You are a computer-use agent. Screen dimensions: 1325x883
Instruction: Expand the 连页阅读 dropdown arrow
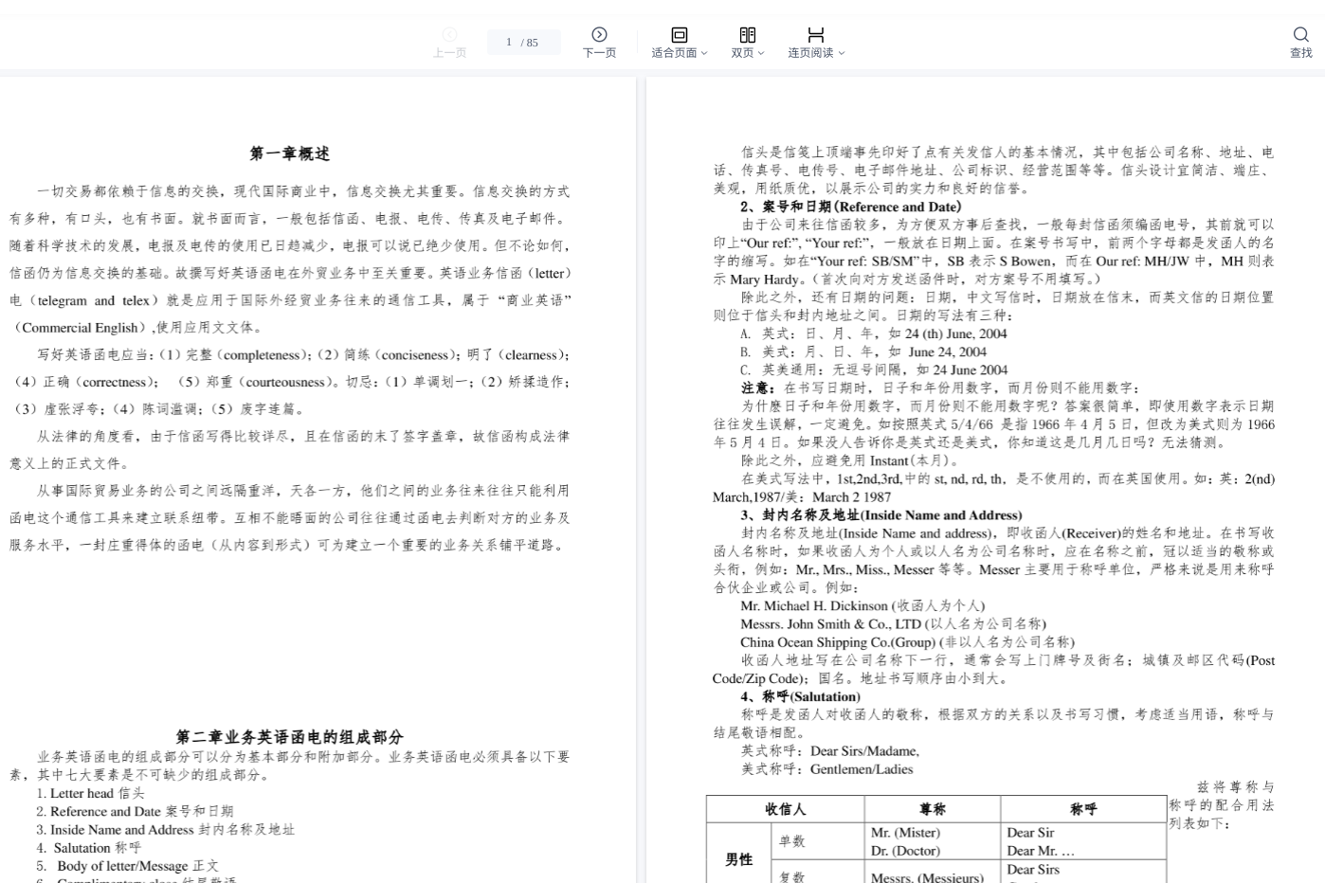point(842,54)
